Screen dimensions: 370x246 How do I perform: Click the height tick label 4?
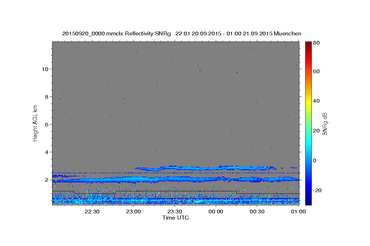coord(47,152)
